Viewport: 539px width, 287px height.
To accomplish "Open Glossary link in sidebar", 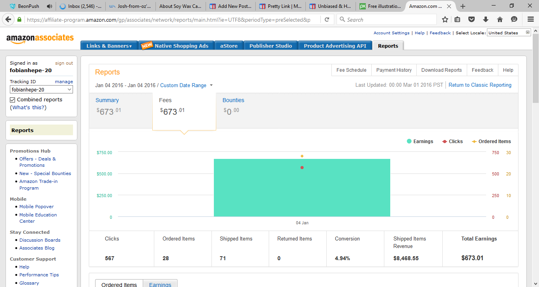I will click(29, 283).
